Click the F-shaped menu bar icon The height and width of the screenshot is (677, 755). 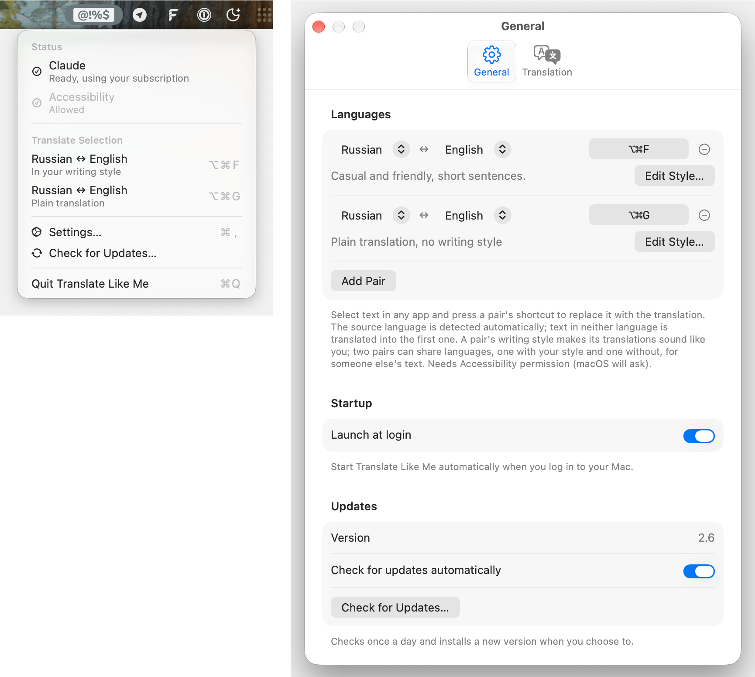(173, 15)
